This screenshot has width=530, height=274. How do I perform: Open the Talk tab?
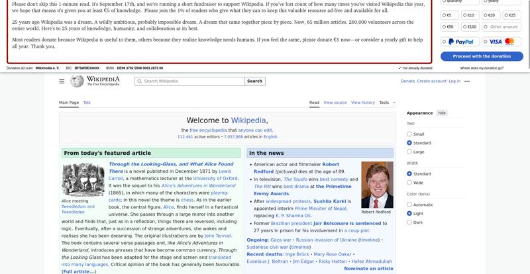coord(87,103)
